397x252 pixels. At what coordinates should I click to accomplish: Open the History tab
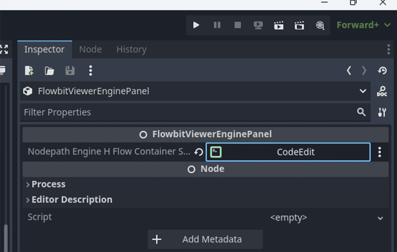131,49
